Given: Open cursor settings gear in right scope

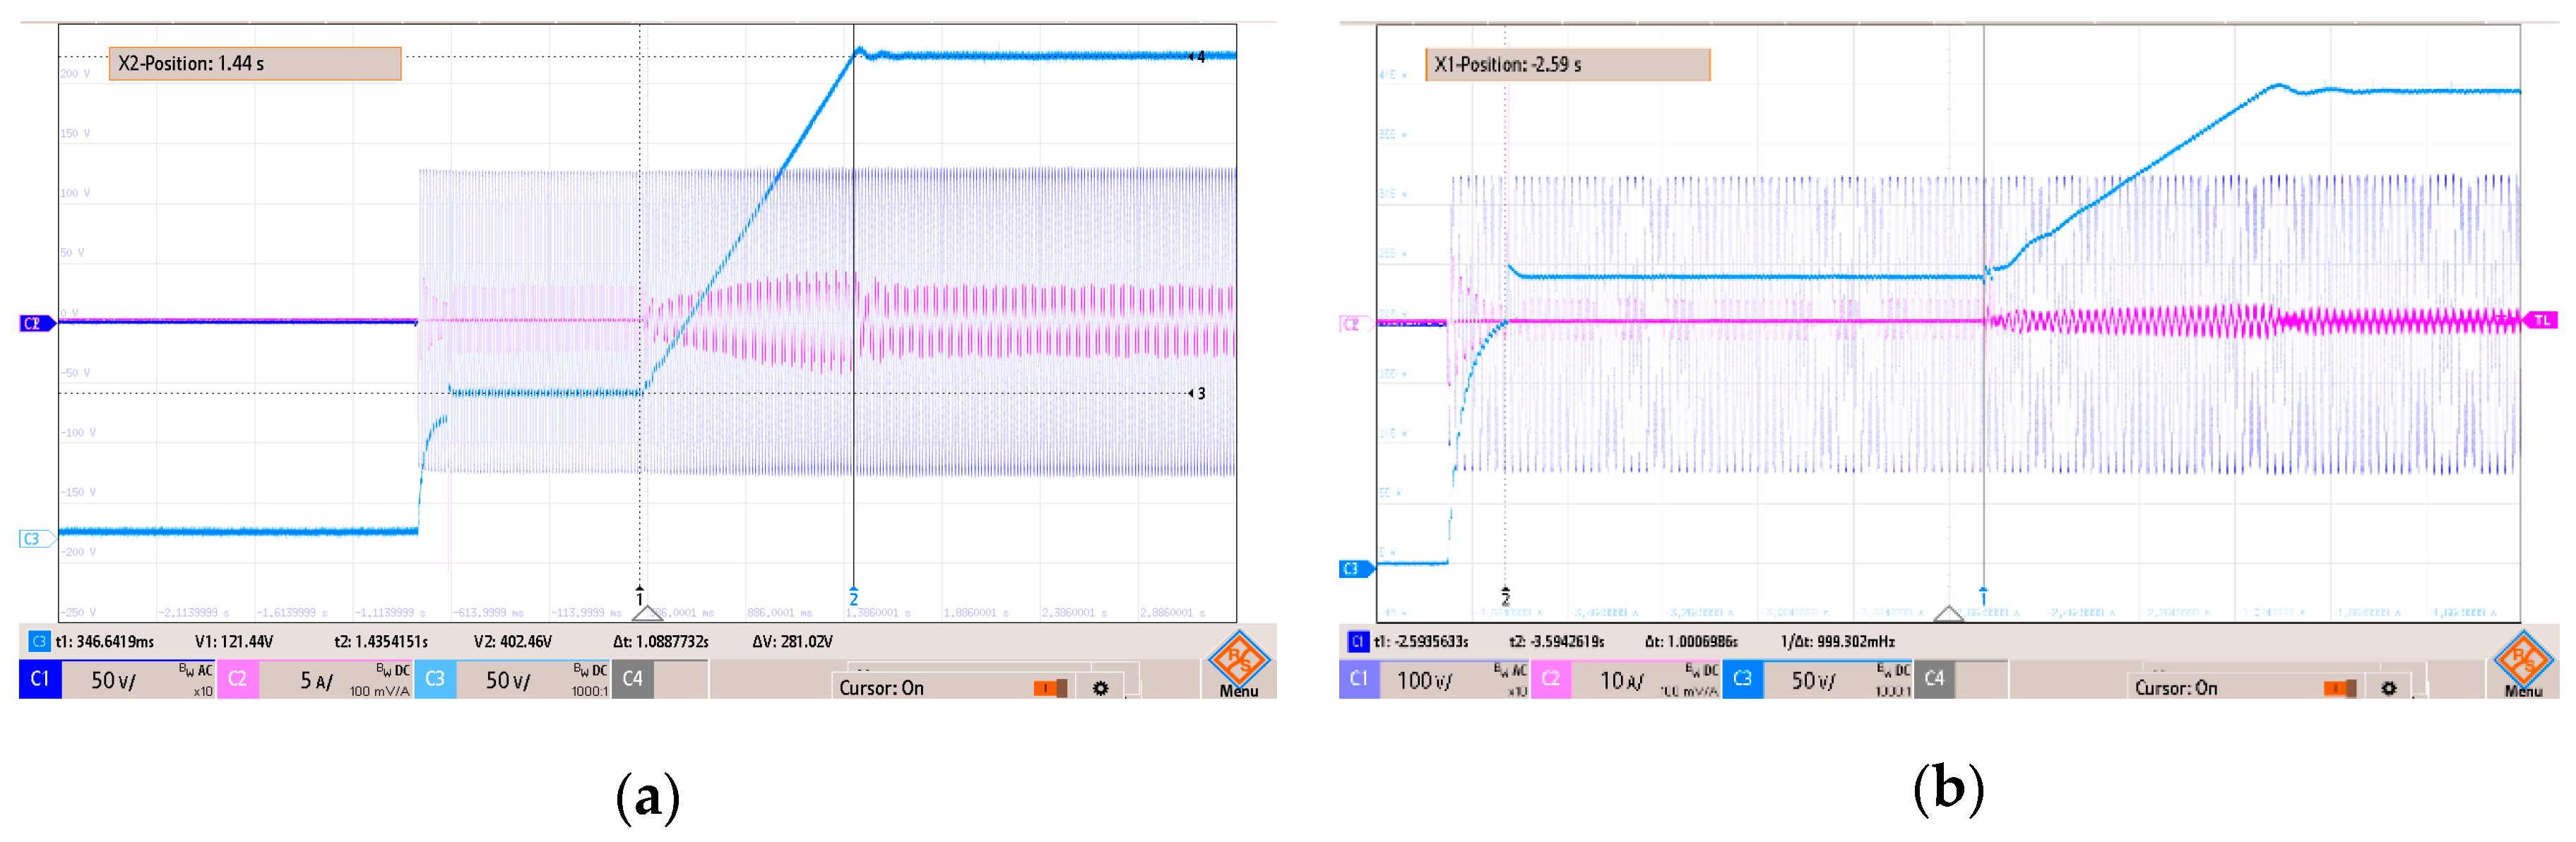Looking at the screenshot, I should pyautogui.click(x=2389, y=688).
